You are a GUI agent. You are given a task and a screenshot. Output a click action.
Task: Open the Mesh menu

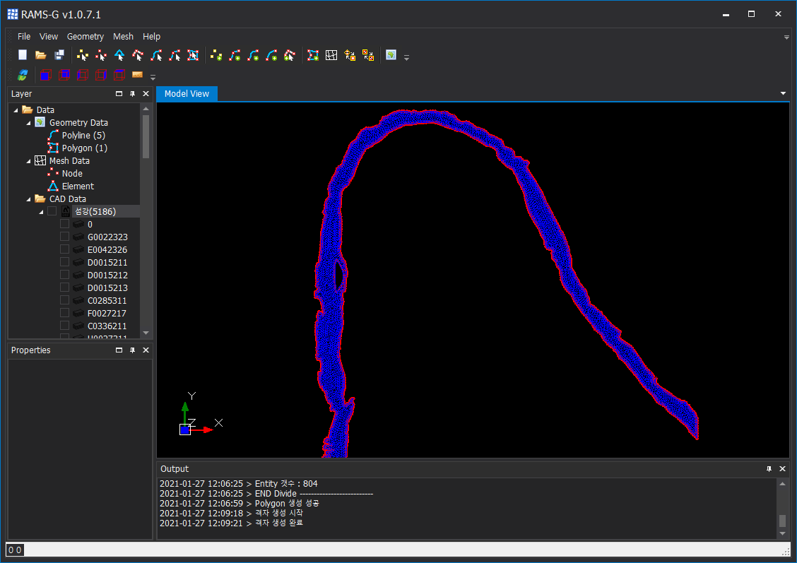tap(123, 37)
